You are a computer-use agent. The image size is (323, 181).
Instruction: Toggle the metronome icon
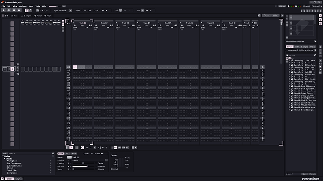(x=30, y=10)
